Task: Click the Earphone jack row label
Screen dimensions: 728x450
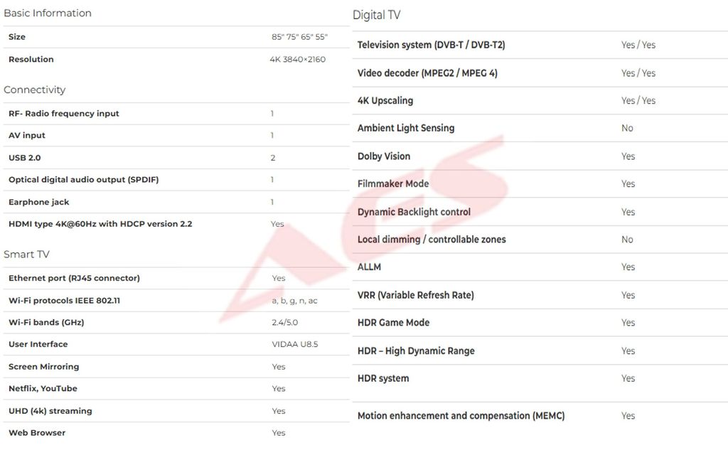Action: click(x=39, y=202)
